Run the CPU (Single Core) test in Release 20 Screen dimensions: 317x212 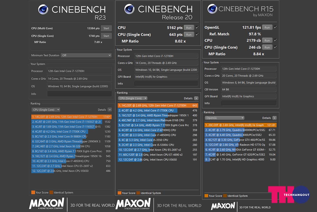click(x=189, y=34)
